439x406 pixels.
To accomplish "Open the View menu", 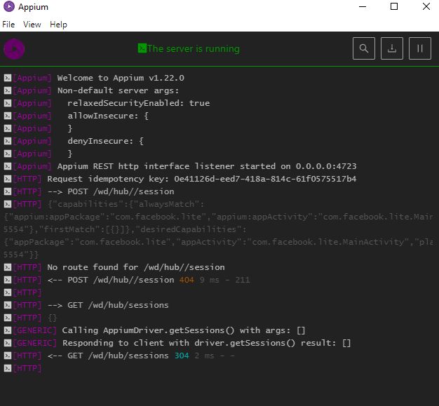I will coord(32,25).
